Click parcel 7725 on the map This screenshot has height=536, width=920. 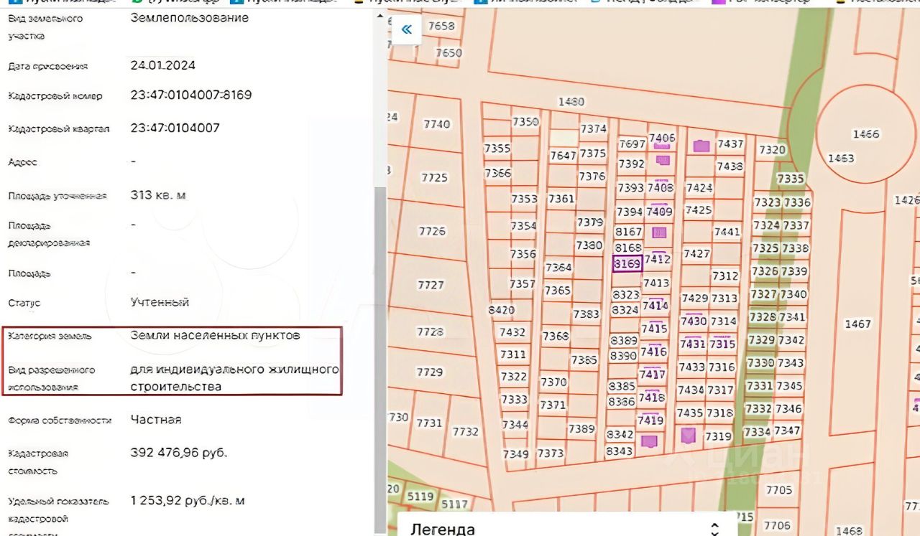434,177
